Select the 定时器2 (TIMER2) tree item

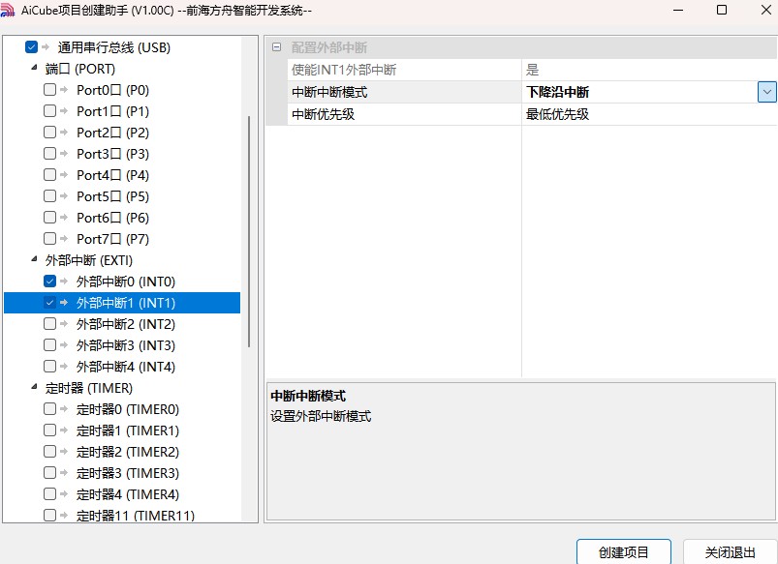click(x=128, y=453)
